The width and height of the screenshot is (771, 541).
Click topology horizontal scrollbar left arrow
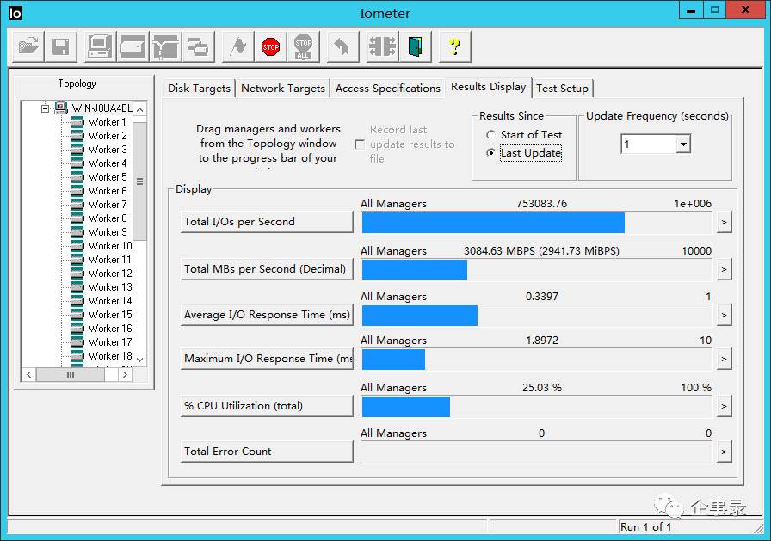point(29,374)
